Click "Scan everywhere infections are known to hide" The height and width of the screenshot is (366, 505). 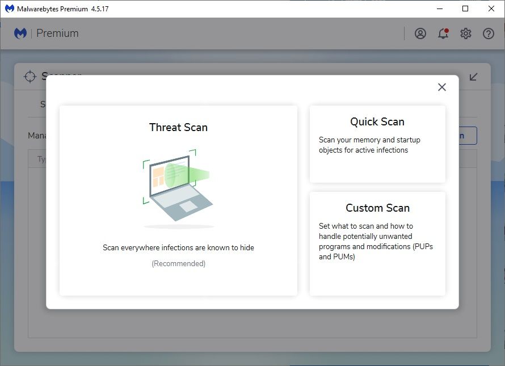(178, 247)
